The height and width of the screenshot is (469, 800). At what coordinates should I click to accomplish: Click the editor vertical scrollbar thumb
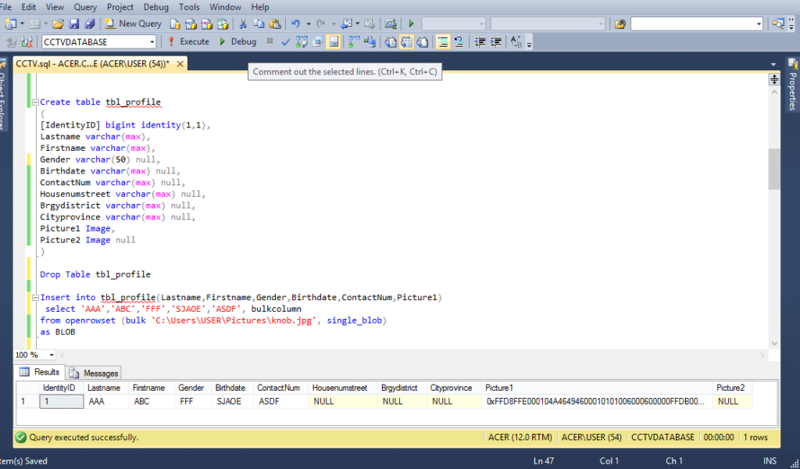(x=773, y=169)
